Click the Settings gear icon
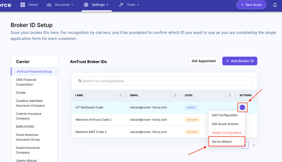The height and width of the screenshot is (162, 282). click(86, 5)
